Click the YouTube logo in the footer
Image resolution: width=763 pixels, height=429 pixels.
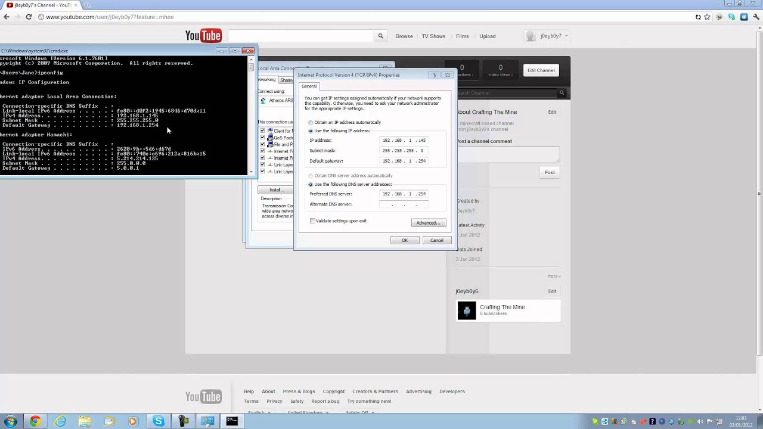(203, 396)
